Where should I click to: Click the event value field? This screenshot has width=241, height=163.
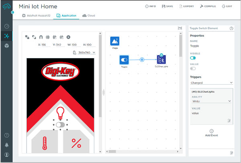tap(211, 113)
